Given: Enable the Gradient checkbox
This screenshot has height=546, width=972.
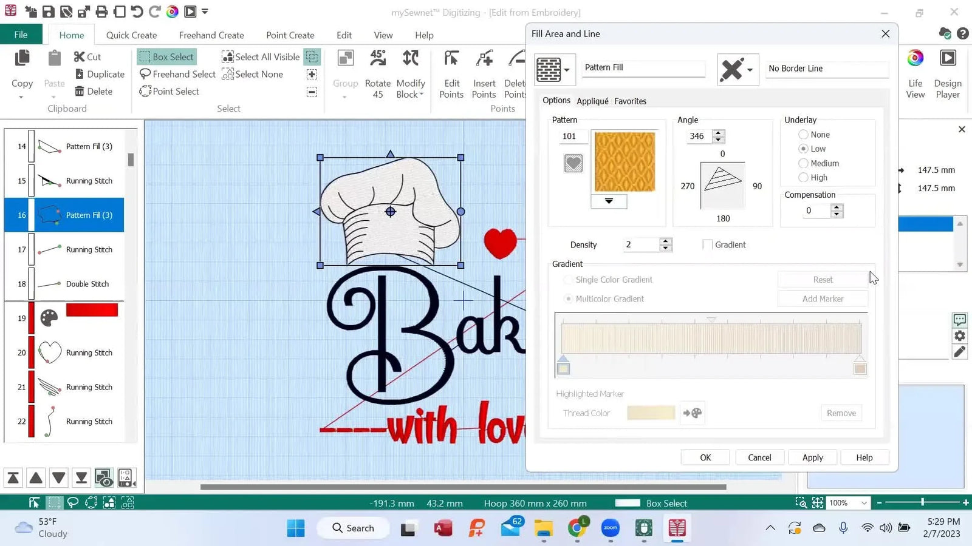Looking at the screenshot, I should tap(707, 244).
